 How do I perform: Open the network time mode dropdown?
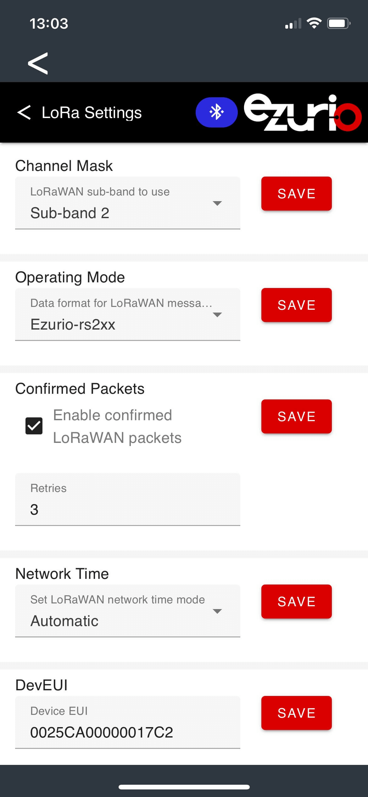(x=127, y=611)
